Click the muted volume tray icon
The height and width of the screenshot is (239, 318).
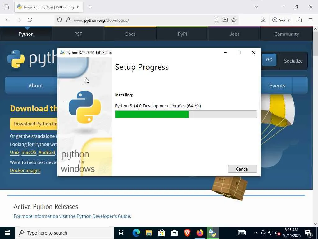[x=278, y=233]
